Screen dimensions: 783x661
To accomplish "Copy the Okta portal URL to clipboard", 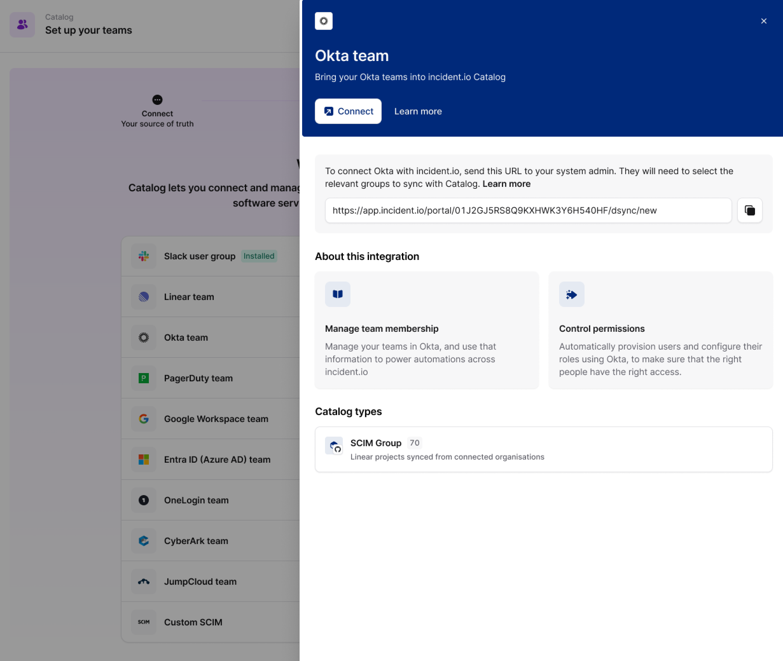I will tap(749, 210).
